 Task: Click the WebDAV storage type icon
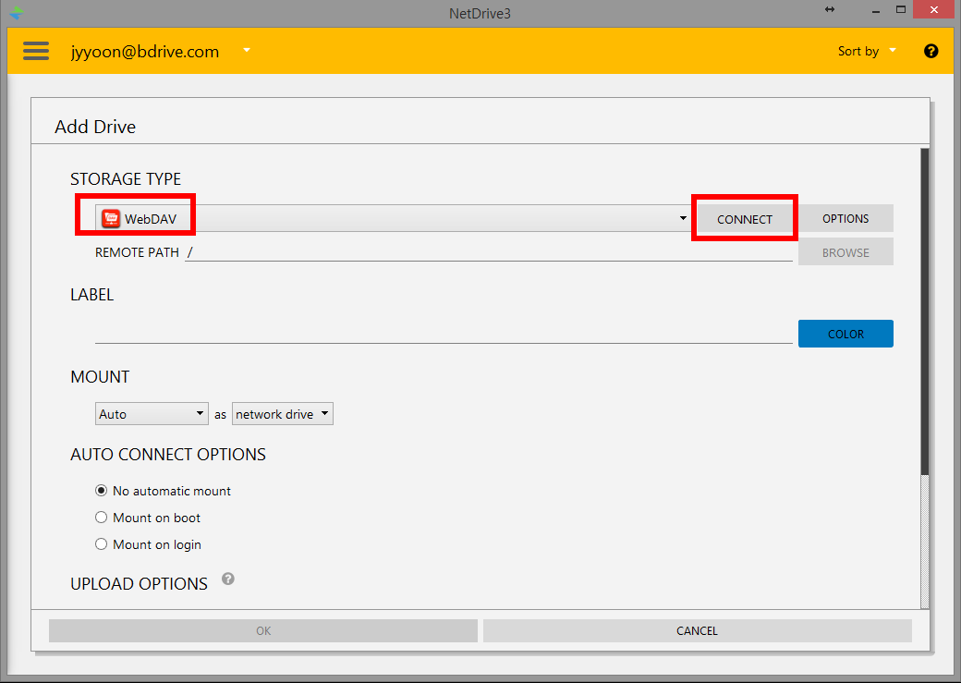pos(111,219)
